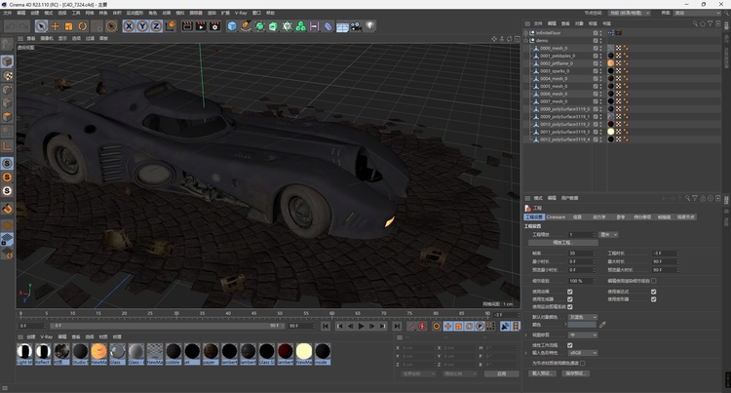Open the 显示 viewport menu
The image size is (731, 393).
point(63,38)
